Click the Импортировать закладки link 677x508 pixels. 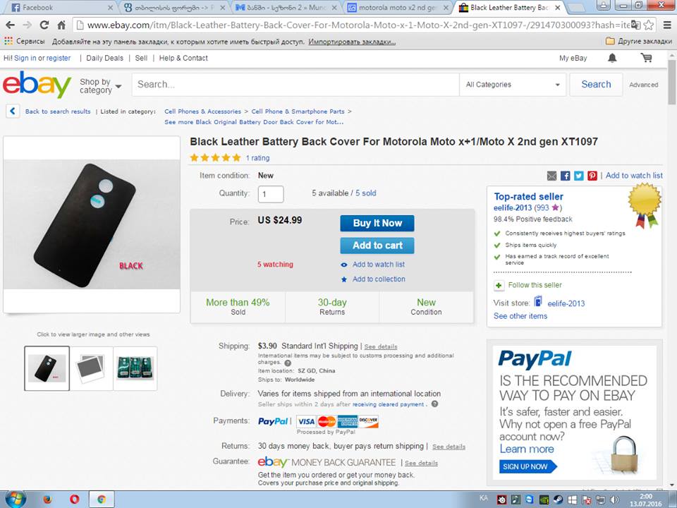point(352,42)
